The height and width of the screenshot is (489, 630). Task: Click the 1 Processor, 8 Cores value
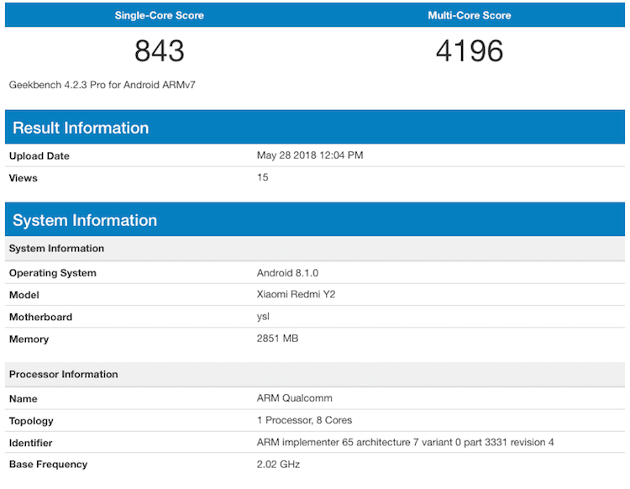[305, 420]
